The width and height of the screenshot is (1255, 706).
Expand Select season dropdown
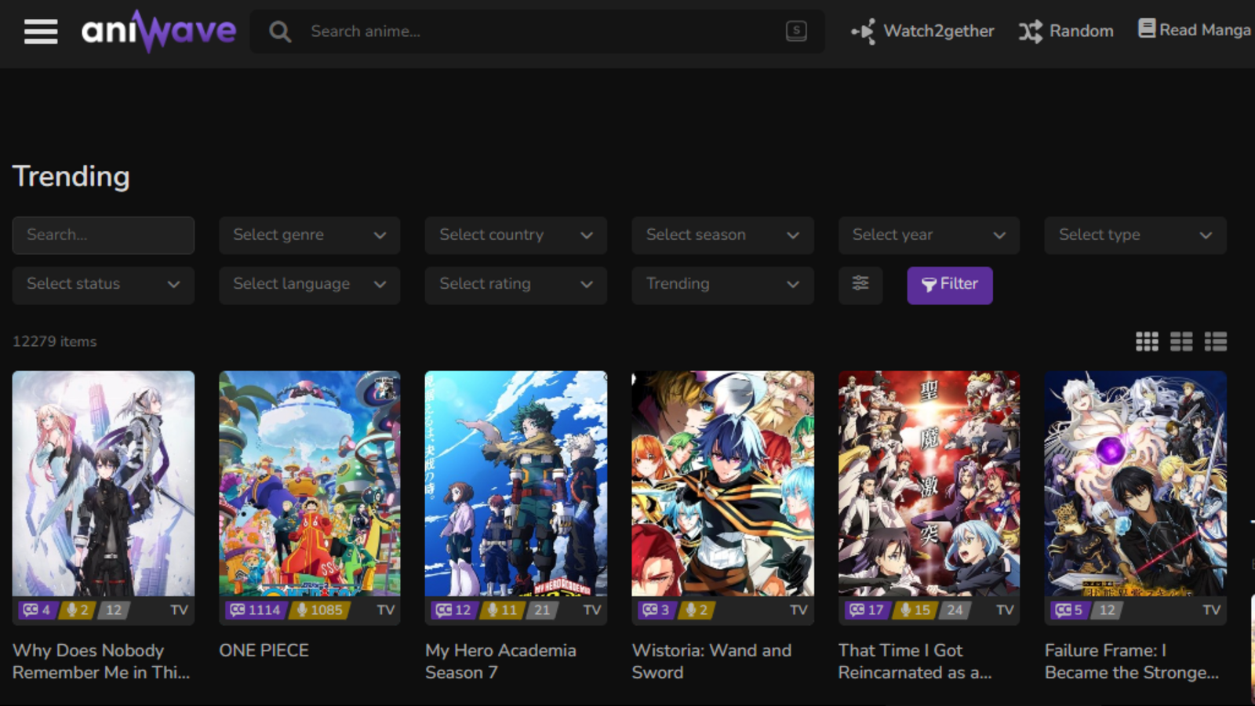tap(722, 235)
